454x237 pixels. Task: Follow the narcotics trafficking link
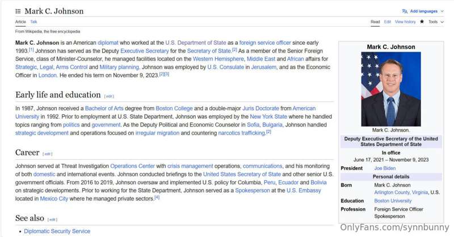click(x=242, y=133)
